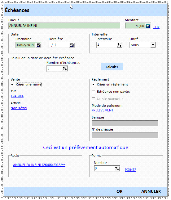
Task: Open calendar picker for Dernière date
Action: [x=72, y=45]
